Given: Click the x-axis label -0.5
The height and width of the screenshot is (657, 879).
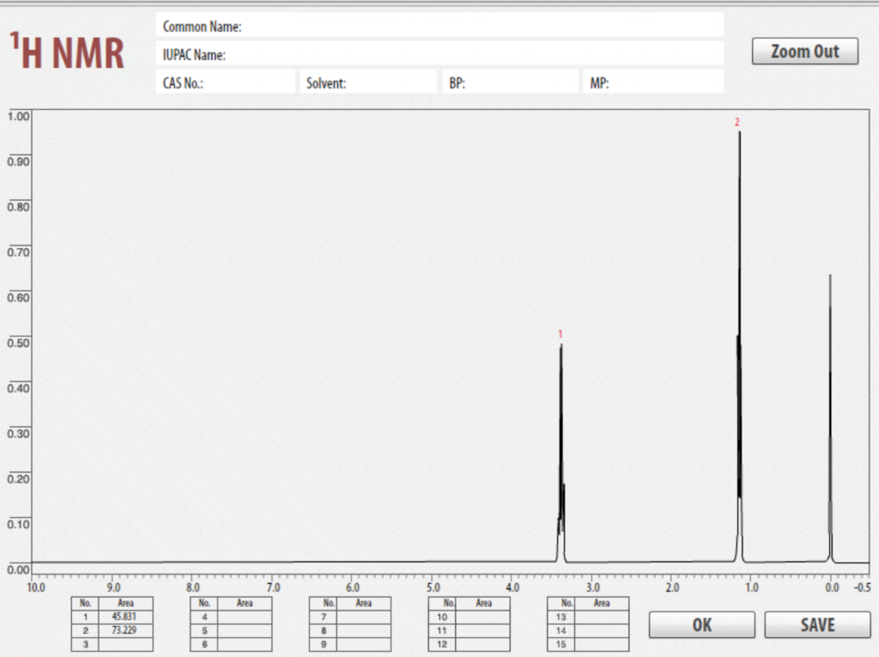Looking at the screenshot, I should point(862,587).
